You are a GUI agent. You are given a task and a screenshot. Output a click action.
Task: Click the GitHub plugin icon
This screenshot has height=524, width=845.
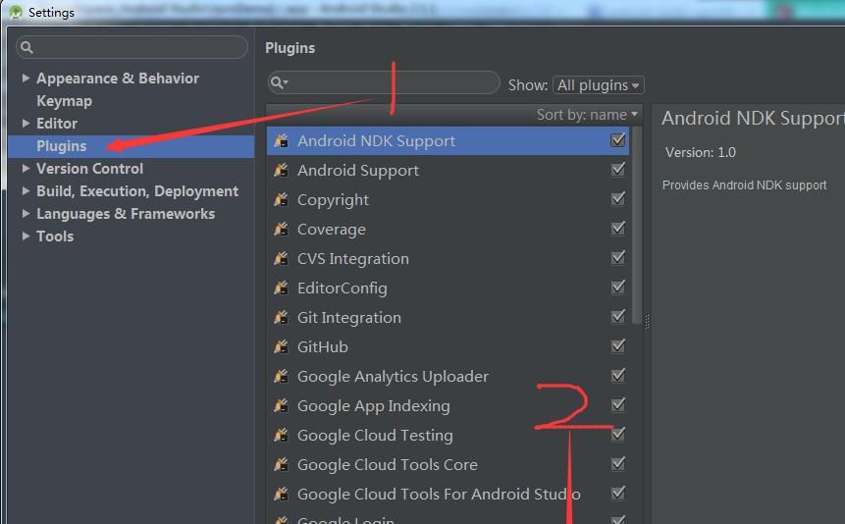point(281,346)
